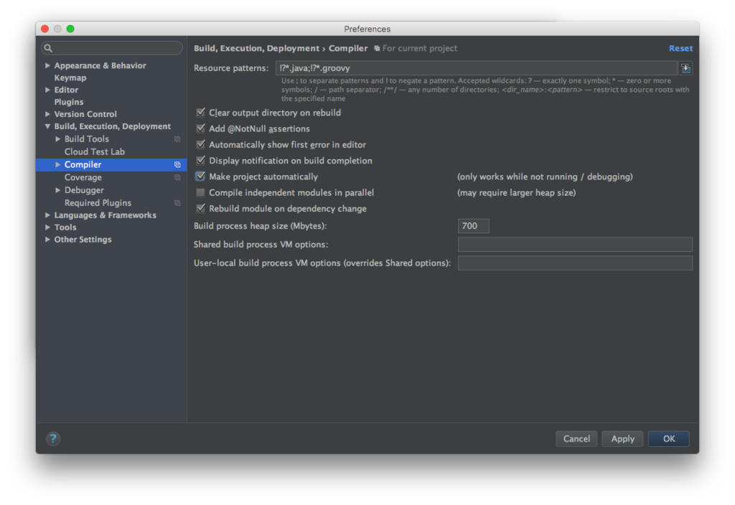Image resolution: width=735 pixels, height=505 pixels.
Task: Click the help question mark icon
Action: click(x=53, y=438)
